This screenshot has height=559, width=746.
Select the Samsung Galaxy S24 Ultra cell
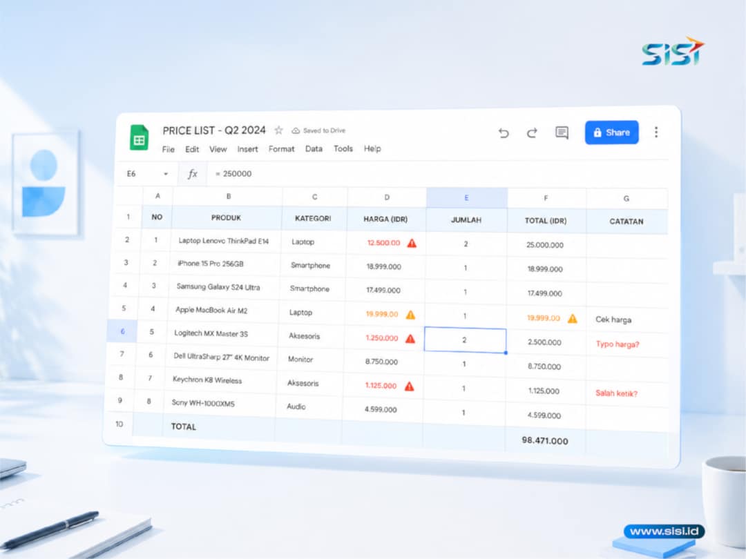tap(222, 287)
